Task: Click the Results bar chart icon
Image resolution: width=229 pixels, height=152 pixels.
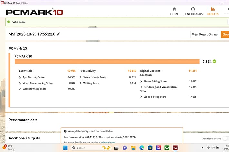Action: tap(213, 9)
